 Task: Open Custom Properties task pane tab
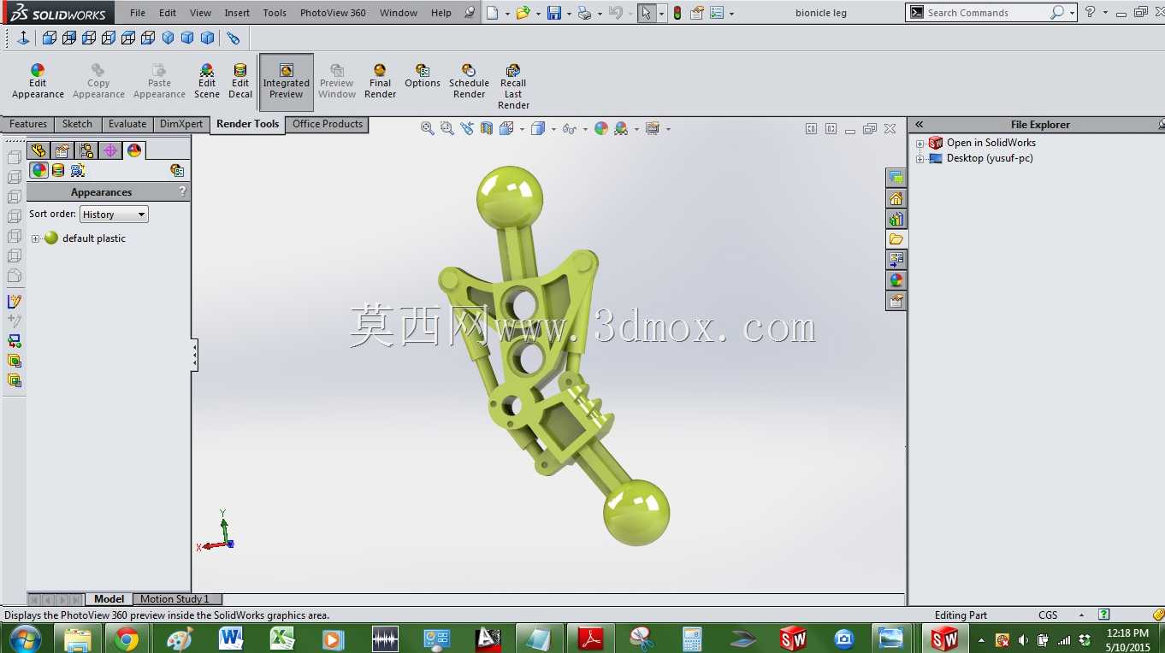click(896, 301)
